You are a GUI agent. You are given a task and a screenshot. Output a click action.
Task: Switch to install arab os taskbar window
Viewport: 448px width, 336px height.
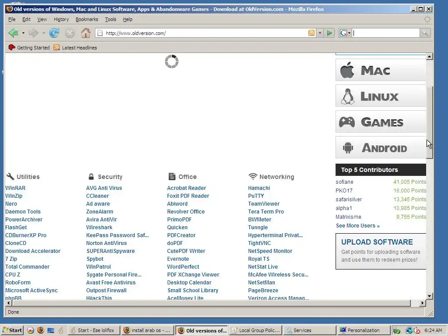pyautogui.click(x=147, y=330)
